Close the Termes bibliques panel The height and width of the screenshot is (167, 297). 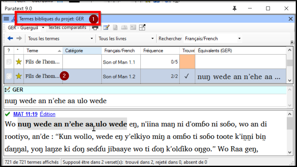click(290, 19)
